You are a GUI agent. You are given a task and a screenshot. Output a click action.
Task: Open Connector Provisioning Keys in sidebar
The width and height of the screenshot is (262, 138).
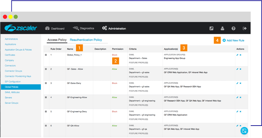(x=18, y=76)
